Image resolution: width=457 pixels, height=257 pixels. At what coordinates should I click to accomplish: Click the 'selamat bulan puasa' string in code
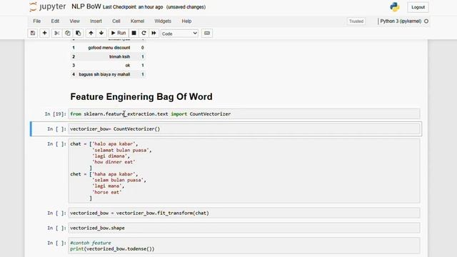pos(121,150)
